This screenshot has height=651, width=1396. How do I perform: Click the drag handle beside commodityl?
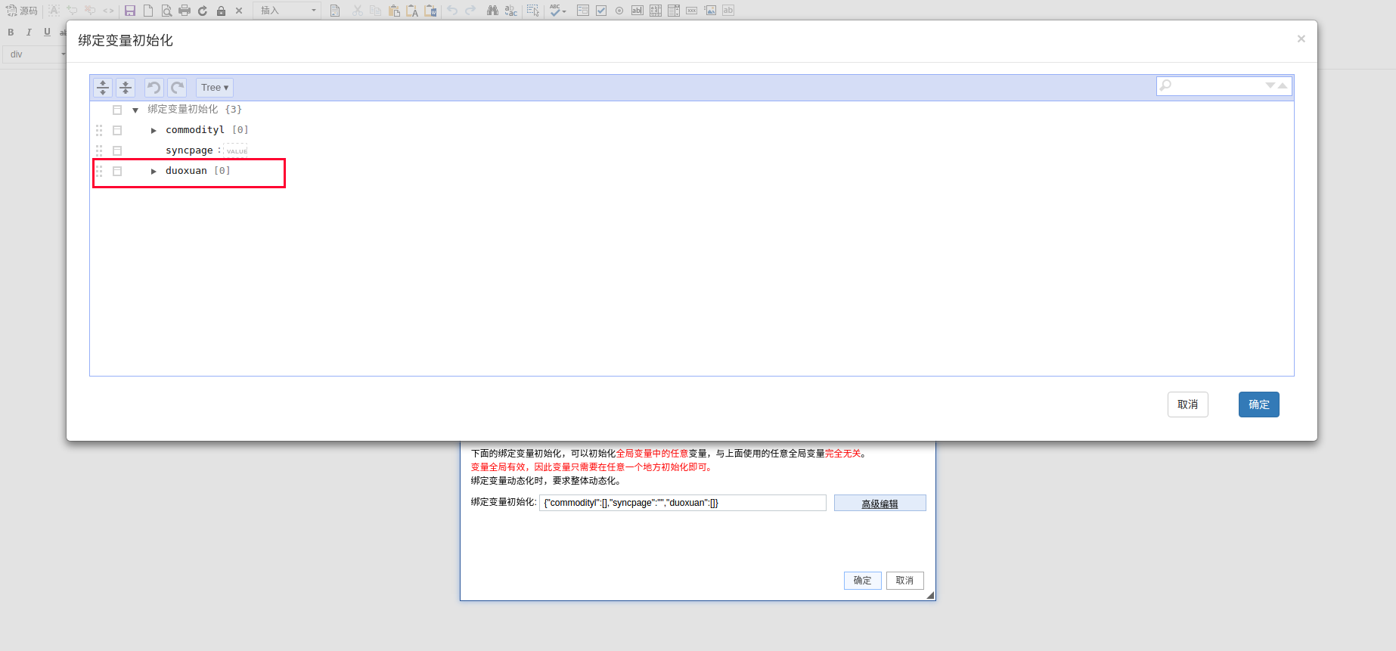(99, 130)
